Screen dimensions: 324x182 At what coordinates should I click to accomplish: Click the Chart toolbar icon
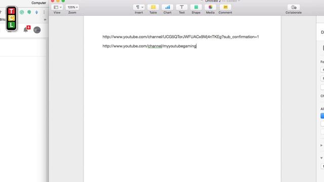168,7
